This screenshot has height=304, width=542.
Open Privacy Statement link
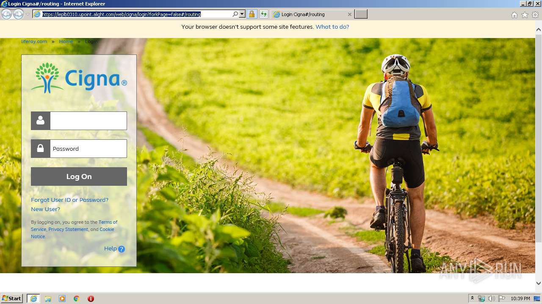68,229
